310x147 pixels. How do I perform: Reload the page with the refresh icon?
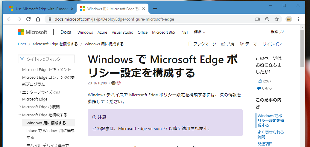pyautogui.click(x=28, y=19)
